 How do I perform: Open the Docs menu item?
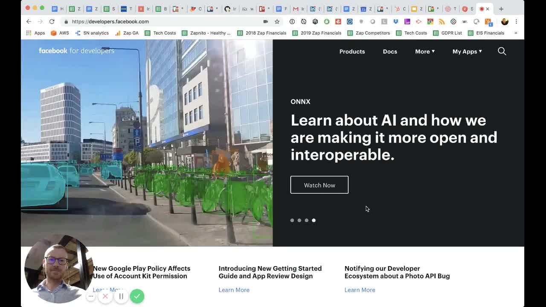(390, 51)
